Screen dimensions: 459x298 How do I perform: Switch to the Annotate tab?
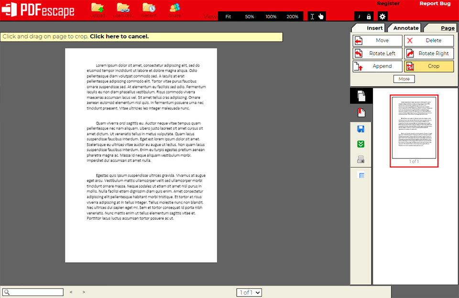[x=404, y=28]
